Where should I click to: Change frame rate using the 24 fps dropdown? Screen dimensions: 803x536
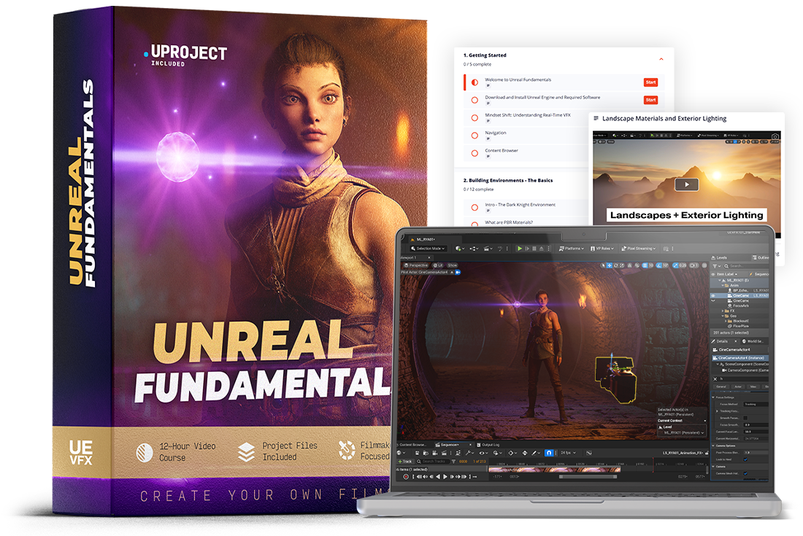click(x=567, y=453)
